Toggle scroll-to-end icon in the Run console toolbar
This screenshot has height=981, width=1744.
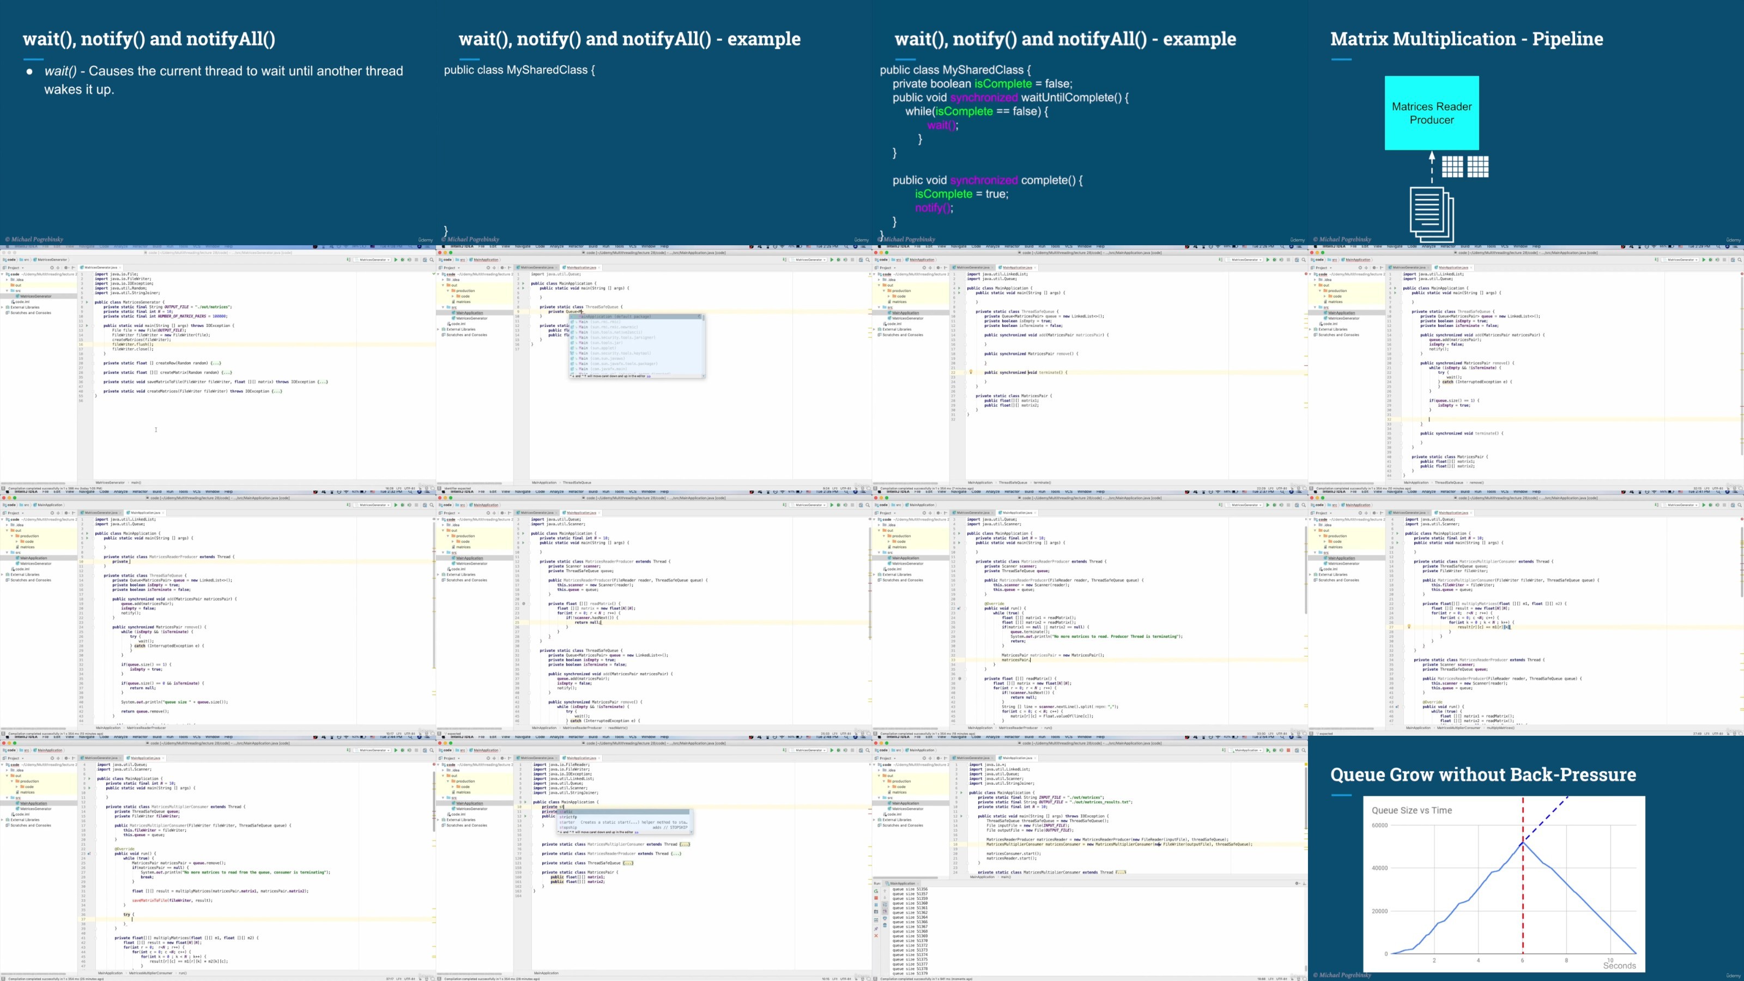click(x=886, y=912)
